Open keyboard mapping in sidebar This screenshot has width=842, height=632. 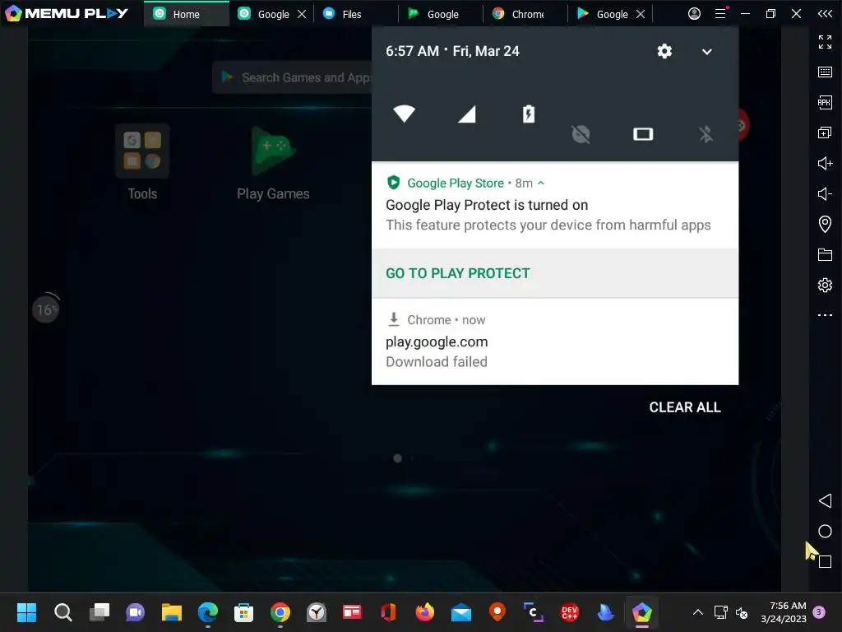pyautogui.click(x=825, y=72)
